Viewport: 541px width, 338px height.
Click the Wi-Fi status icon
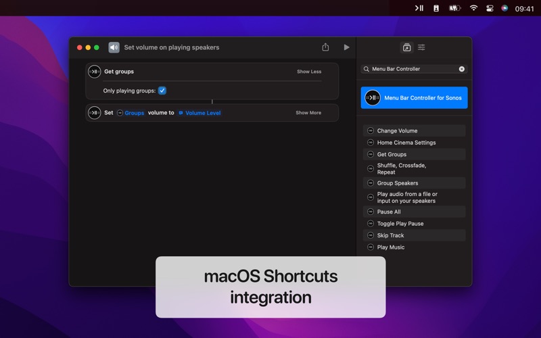[x=473, y=8]
